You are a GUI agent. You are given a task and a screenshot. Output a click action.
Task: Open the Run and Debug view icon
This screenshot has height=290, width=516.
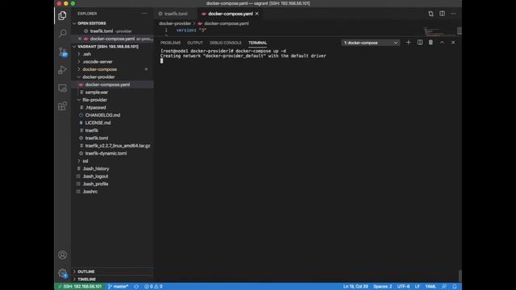(x=62, y=70)
